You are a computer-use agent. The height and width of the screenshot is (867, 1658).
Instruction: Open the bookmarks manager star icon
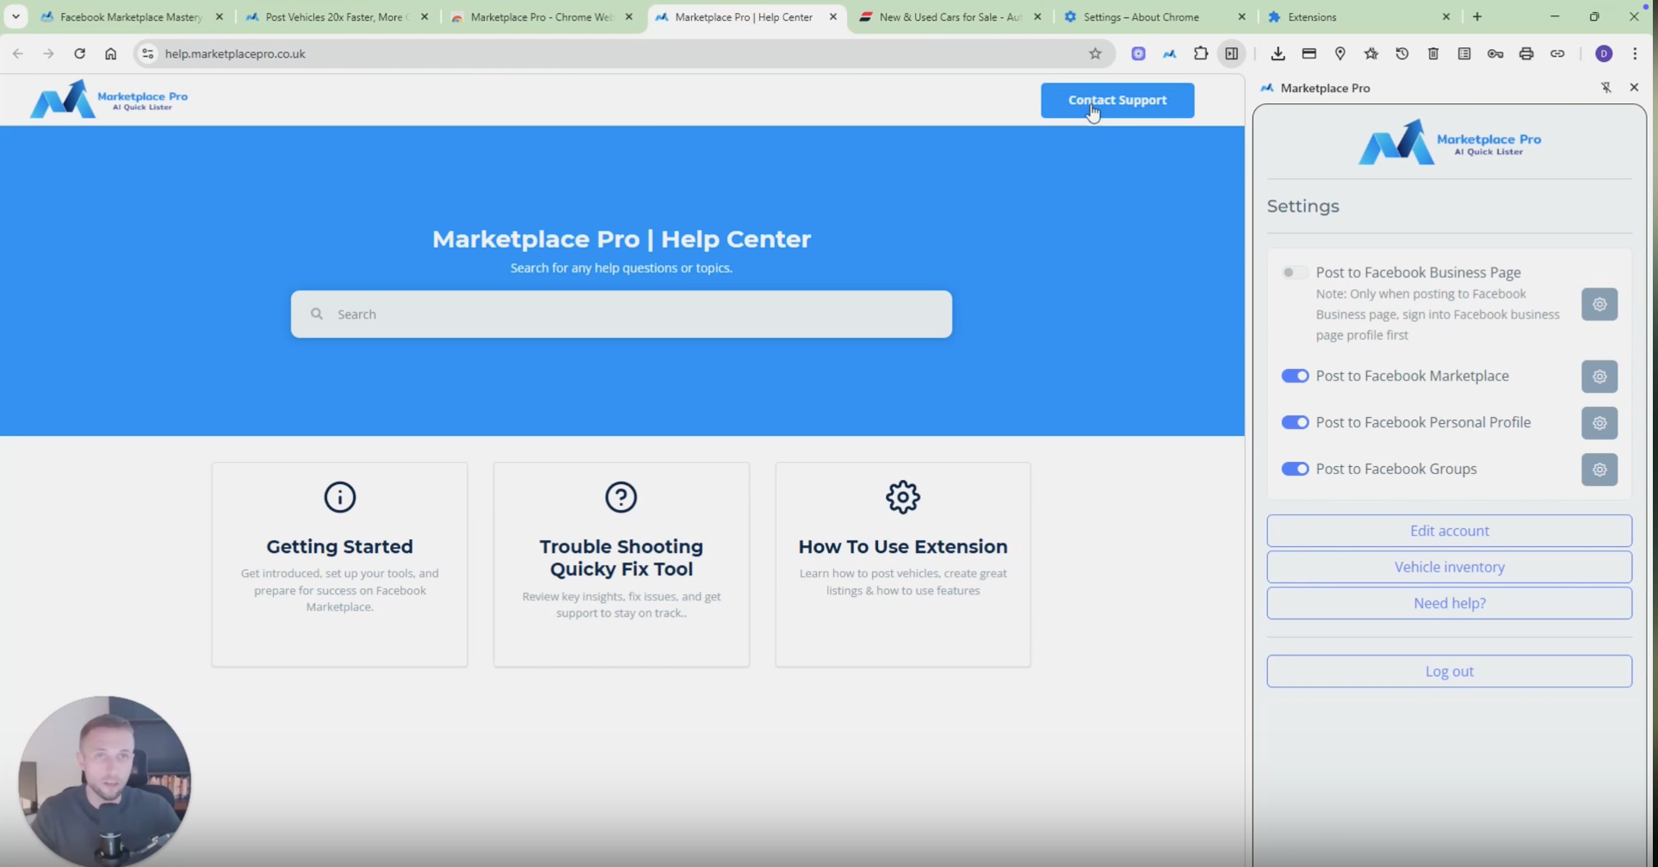(1370, 53)
